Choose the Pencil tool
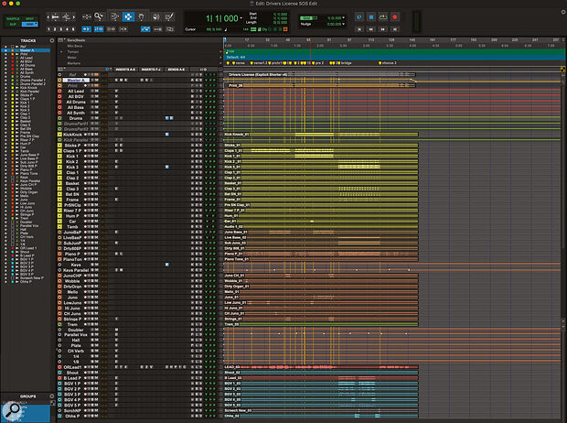This screenshot has height=423, width=567. coord(169,16)
